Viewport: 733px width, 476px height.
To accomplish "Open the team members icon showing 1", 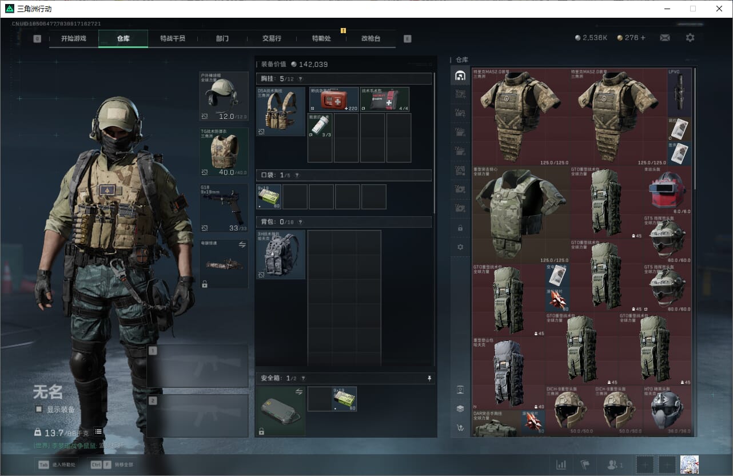I will click(x=615, y=465).
